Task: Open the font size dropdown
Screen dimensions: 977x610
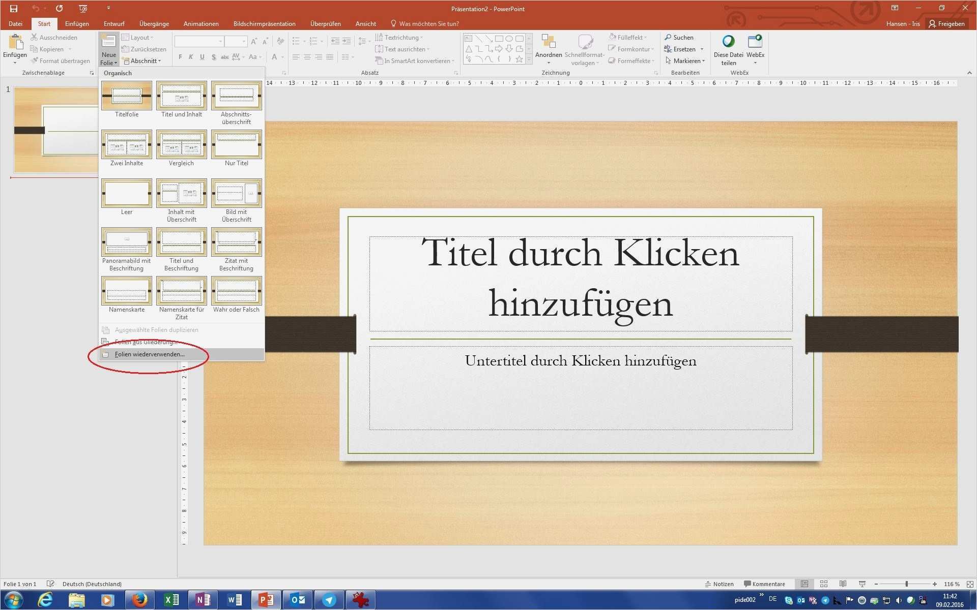Action: tap(243, 41)
